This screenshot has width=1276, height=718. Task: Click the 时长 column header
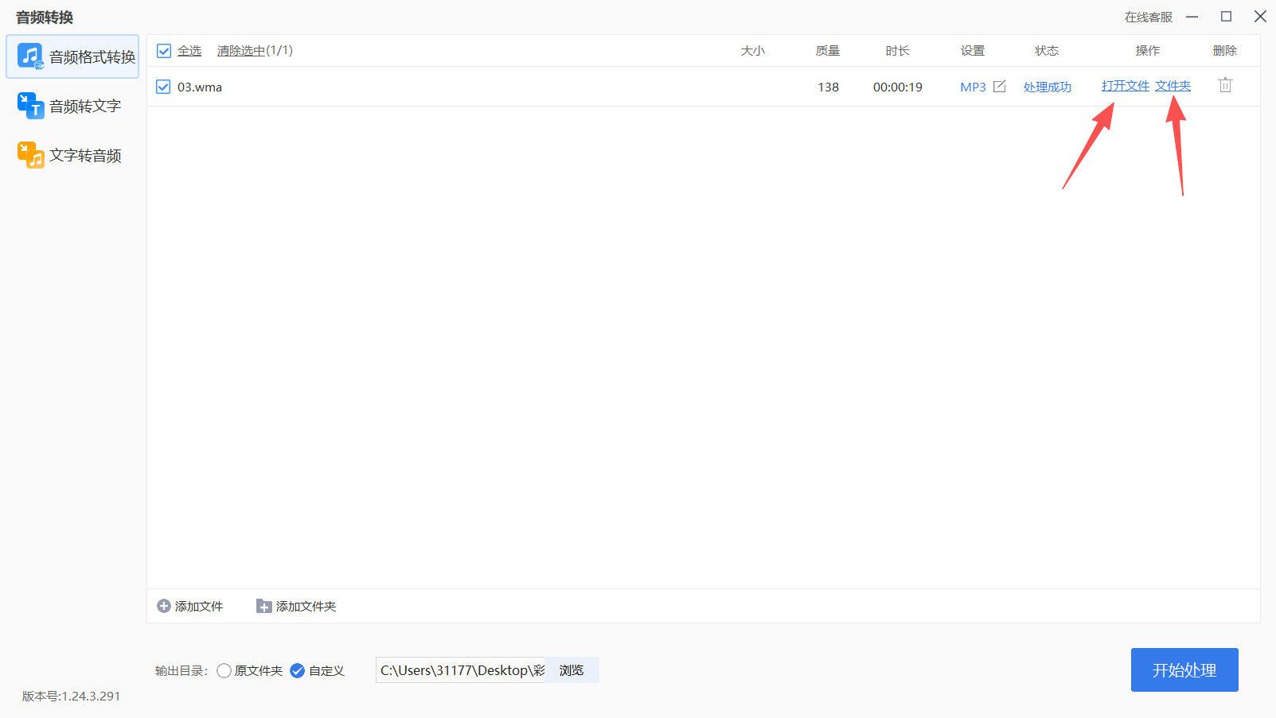898,51
